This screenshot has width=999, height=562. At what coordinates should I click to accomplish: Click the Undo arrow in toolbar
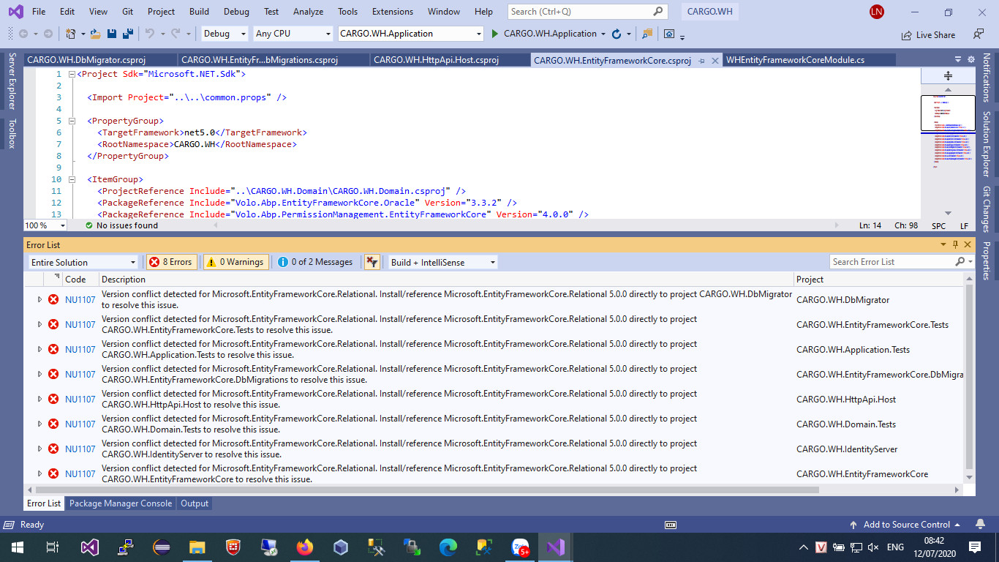coord(150,34)
